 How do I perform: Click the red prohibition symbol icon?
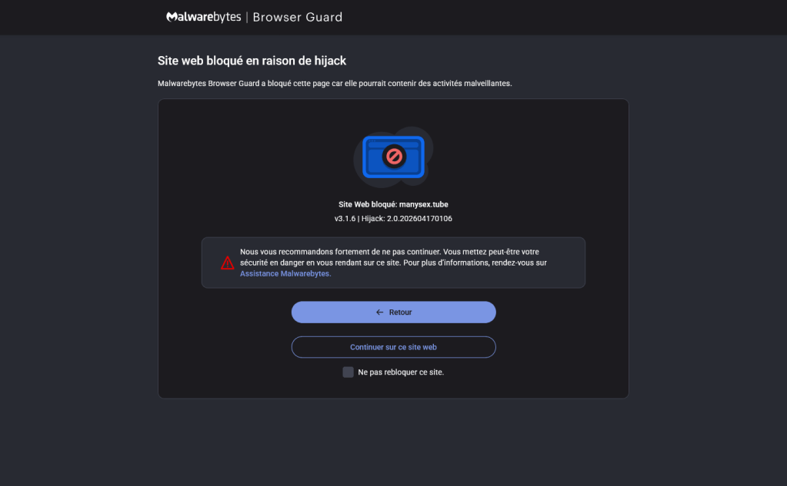[394, 157]
